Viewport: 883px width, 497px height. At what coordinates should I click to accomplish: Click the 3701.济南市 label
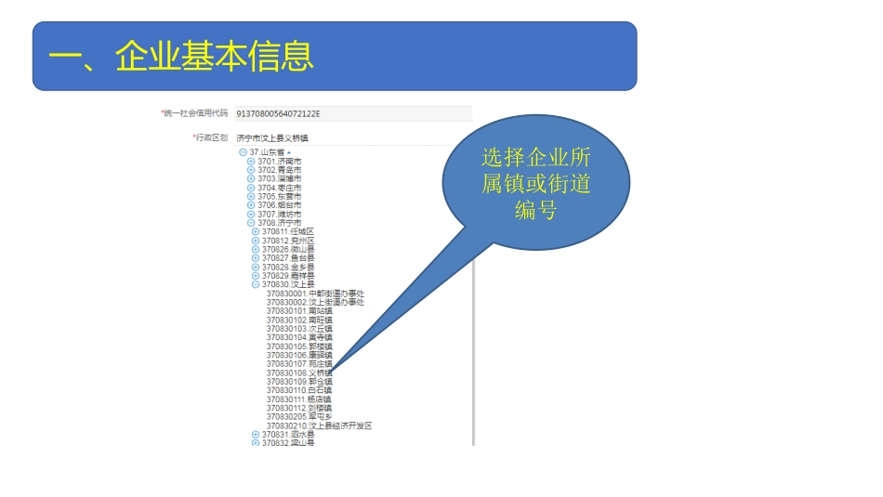[280, 162]
